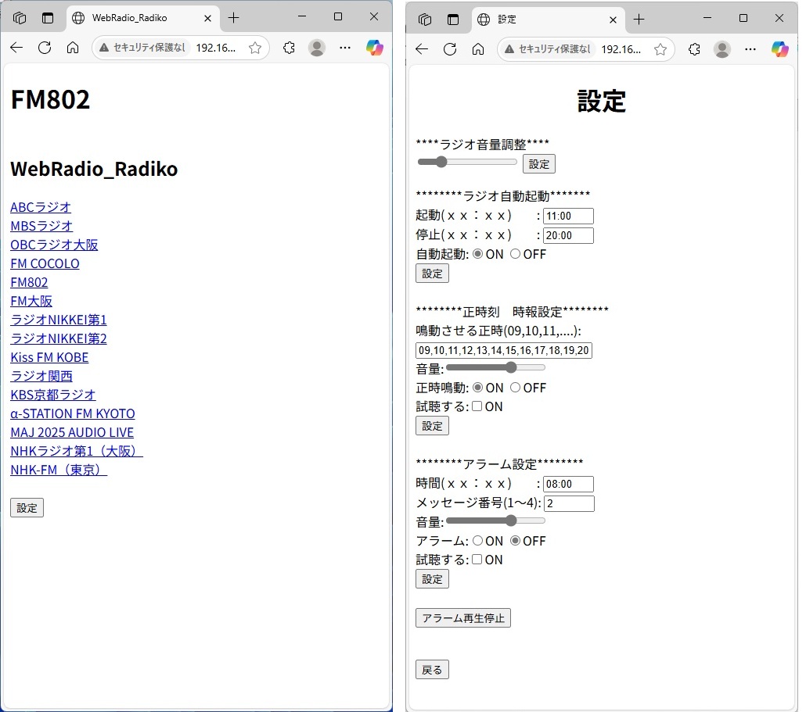
Task: Open the more menu in WebRadio_Radiko window
Action: pyautogui.click(x=345, y=48)
